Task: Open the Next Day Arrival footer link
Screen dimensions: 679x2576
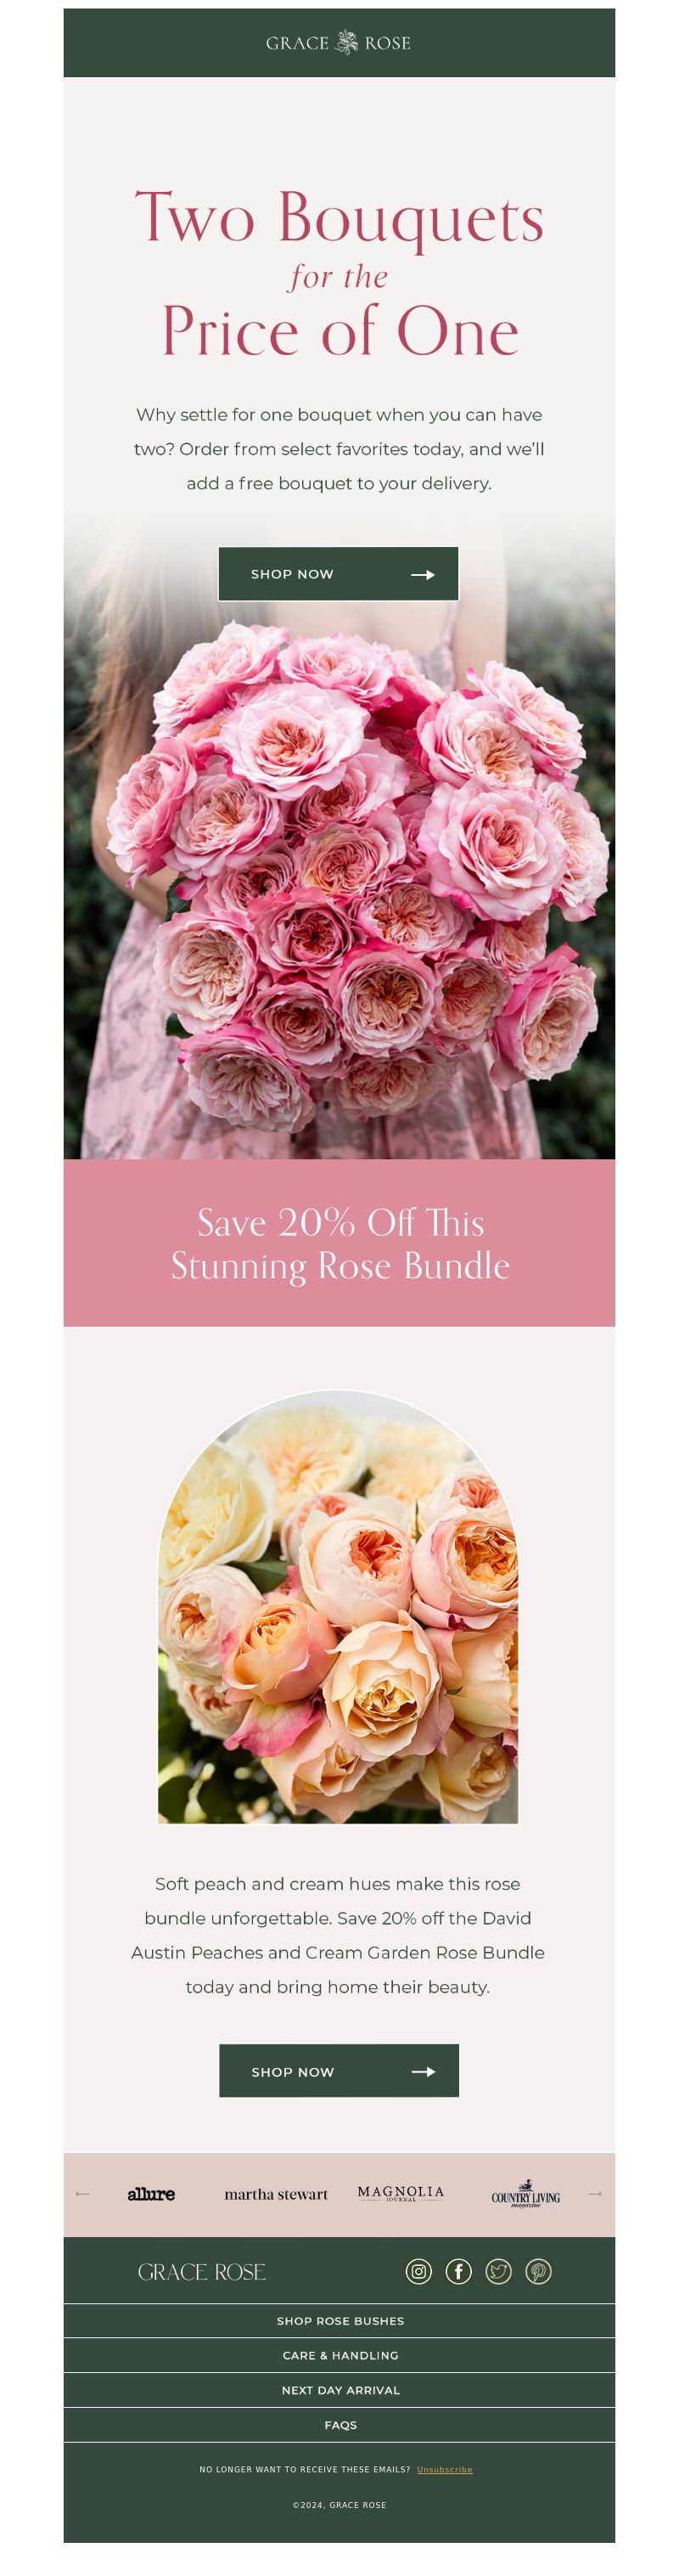Action: 339,2390
